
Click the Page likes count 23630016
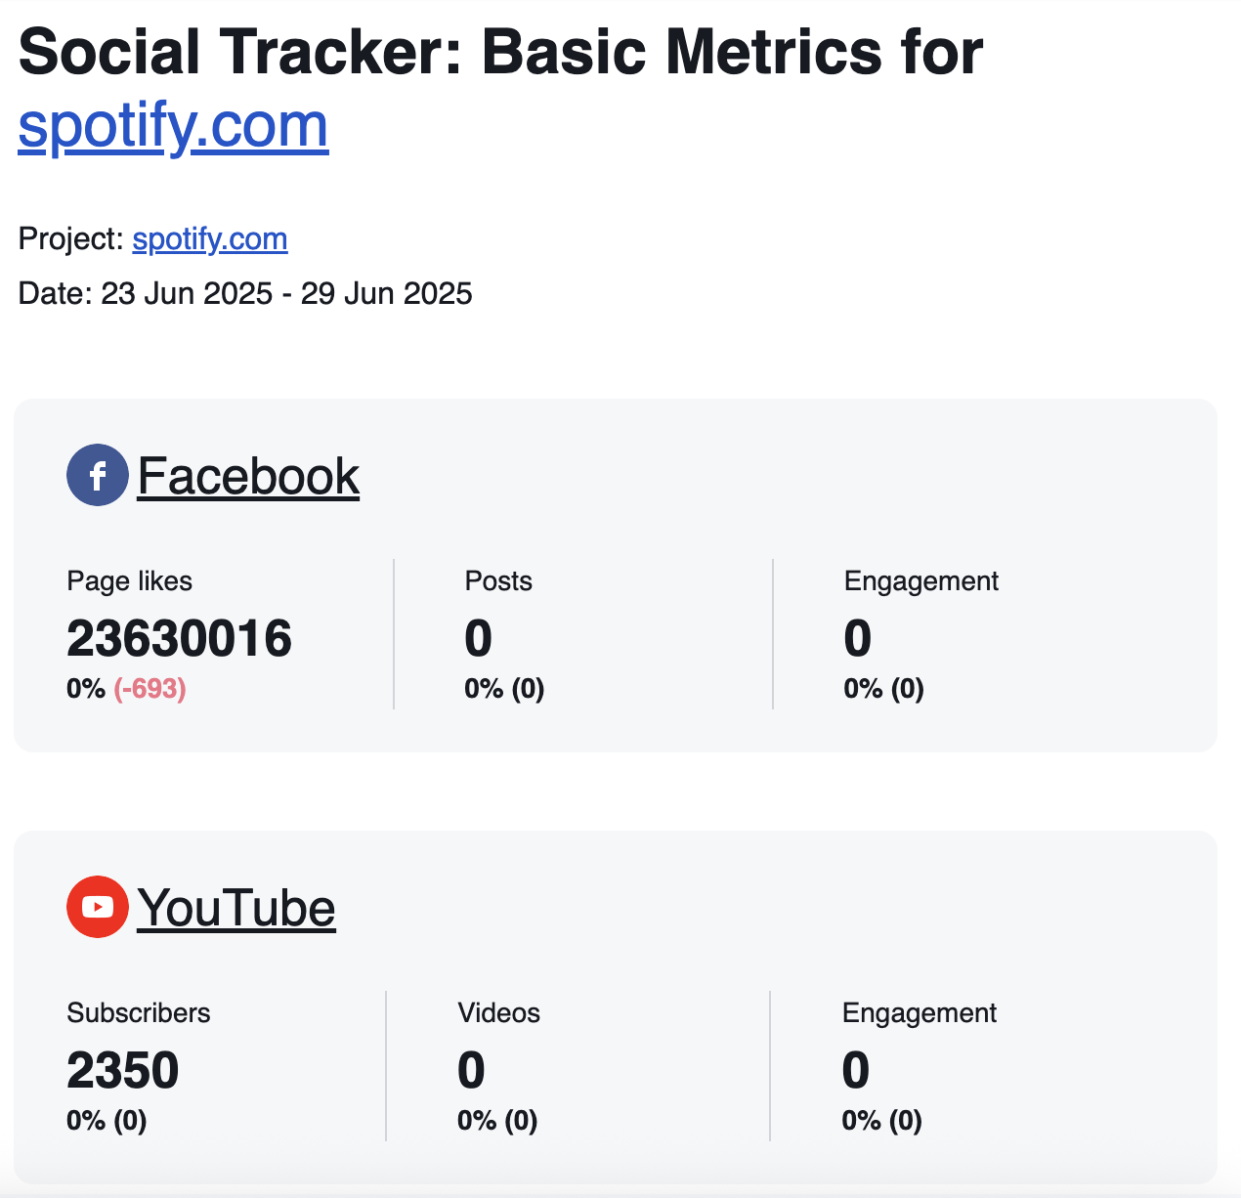[179, 639]
